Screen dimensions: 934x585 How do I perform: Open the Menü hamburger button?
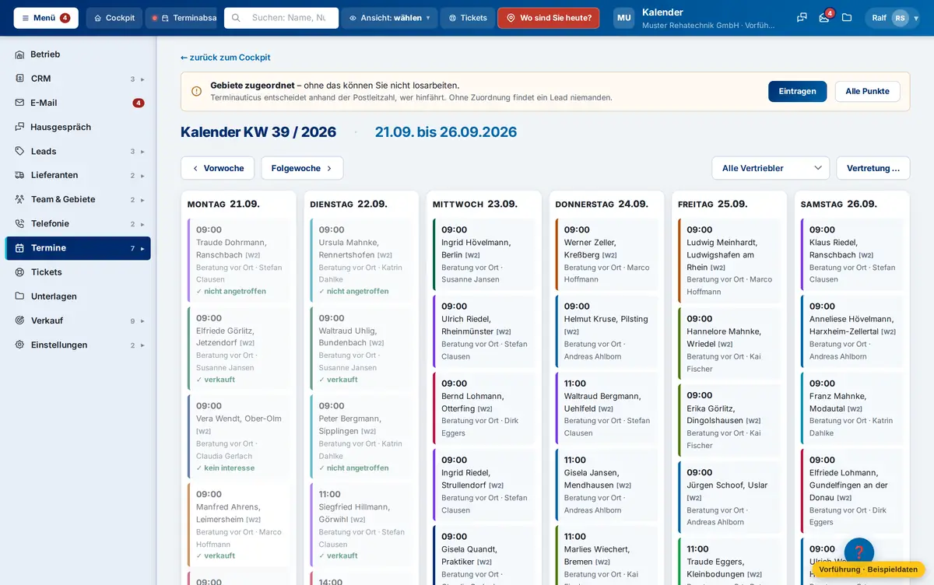click(46, 18)
